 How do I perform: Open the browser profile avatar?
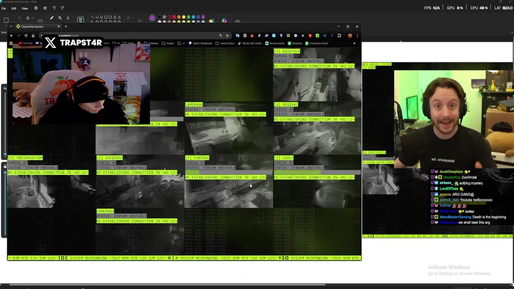point(350,36)
